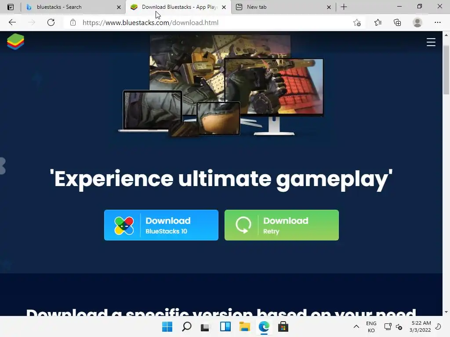
Task: Open the browser profile menu
Action: point(417,22)
